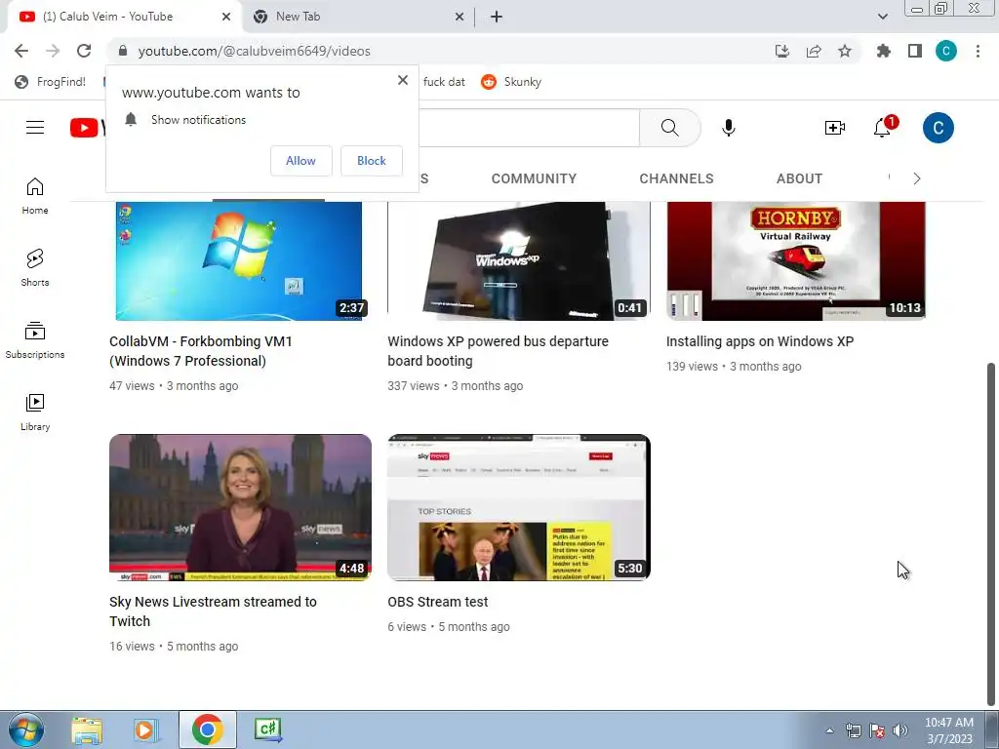Show hidden tray icons arrow
Image resolution: width=999 pixels, height=749 pixels.
pyautogui.click(x=829, y=730)
